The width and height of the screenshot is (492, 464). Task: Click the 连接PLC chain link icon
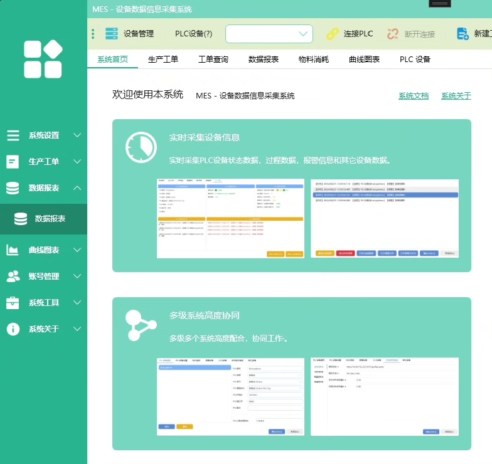click(332, 34)
